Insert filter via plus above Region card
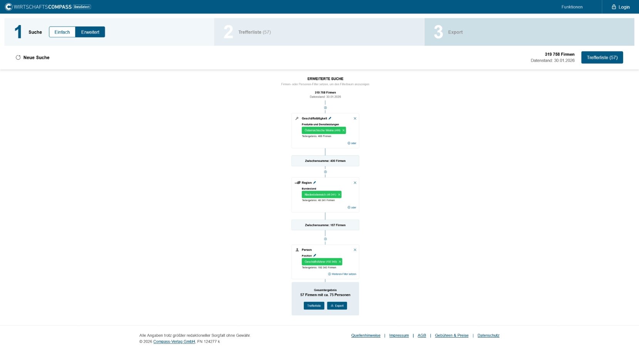 click(x=325, y=172)
